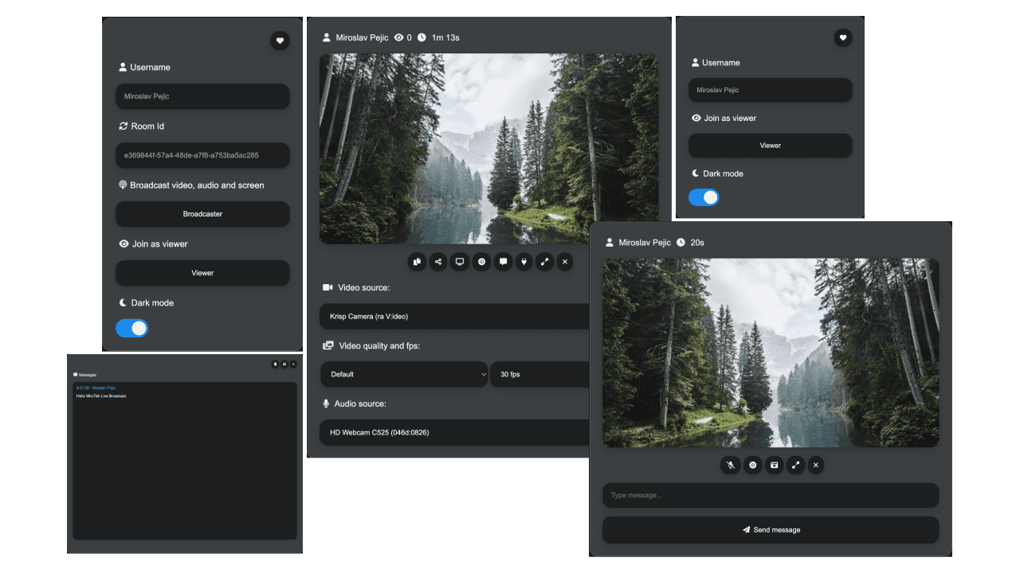Unmute using the crossed microphone icon
Image resolution: width=1020 pixels, height=573 pixels.
click(731, 465)
